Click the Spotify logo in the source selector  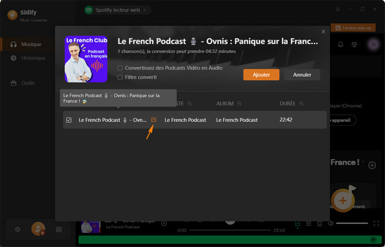coord(89,10)
